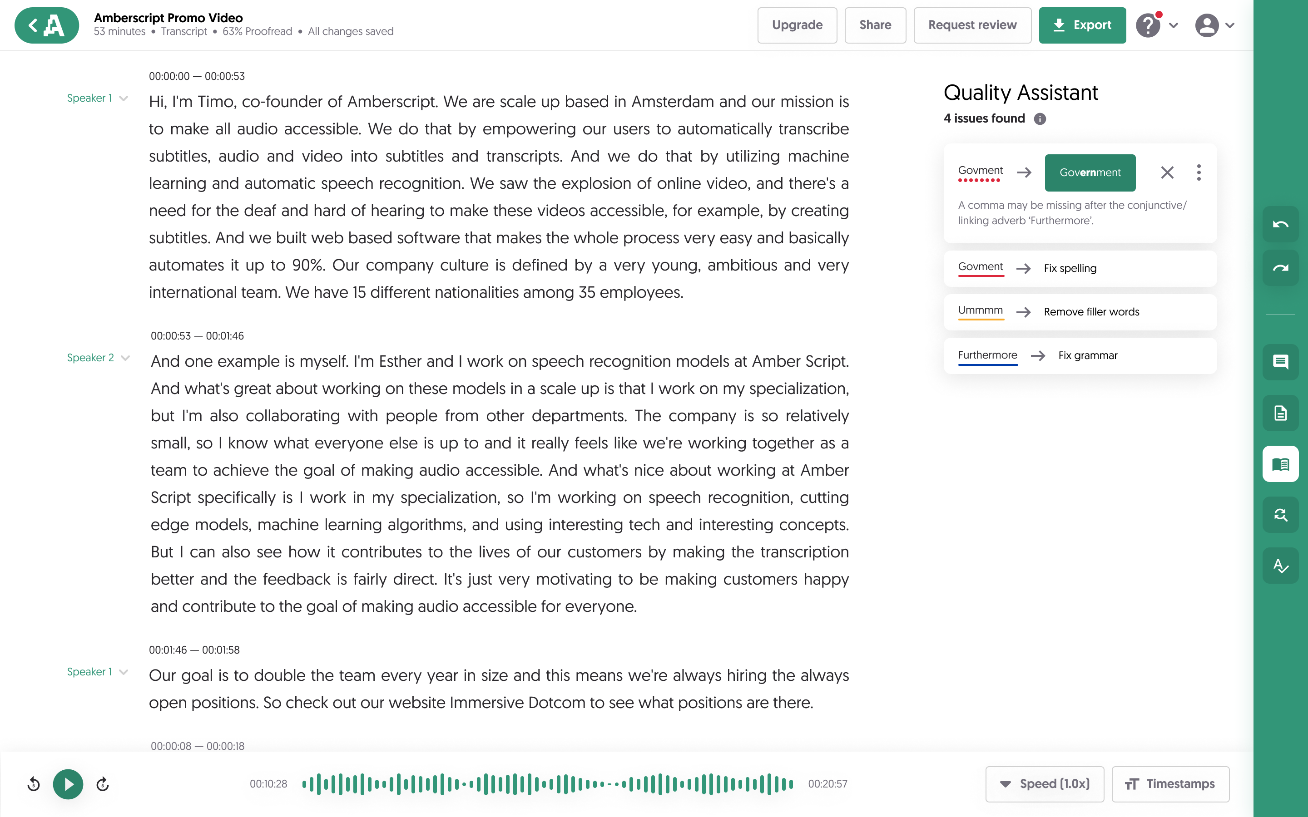The height and width of the screenshot is (817, 1308).
Task: Click the info icon beside issues found
Action: pyautogui.click(x=1040, y=119)
